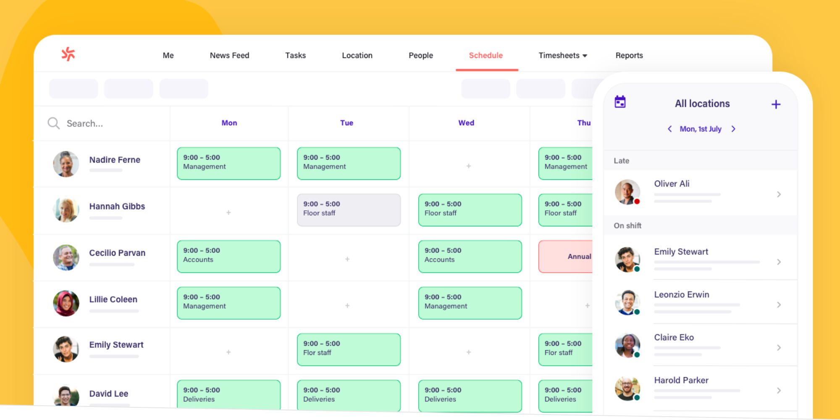Click the search magnifier icon
Image resolution: width=840 pixels, height=420 pixels.
point(54,123)
